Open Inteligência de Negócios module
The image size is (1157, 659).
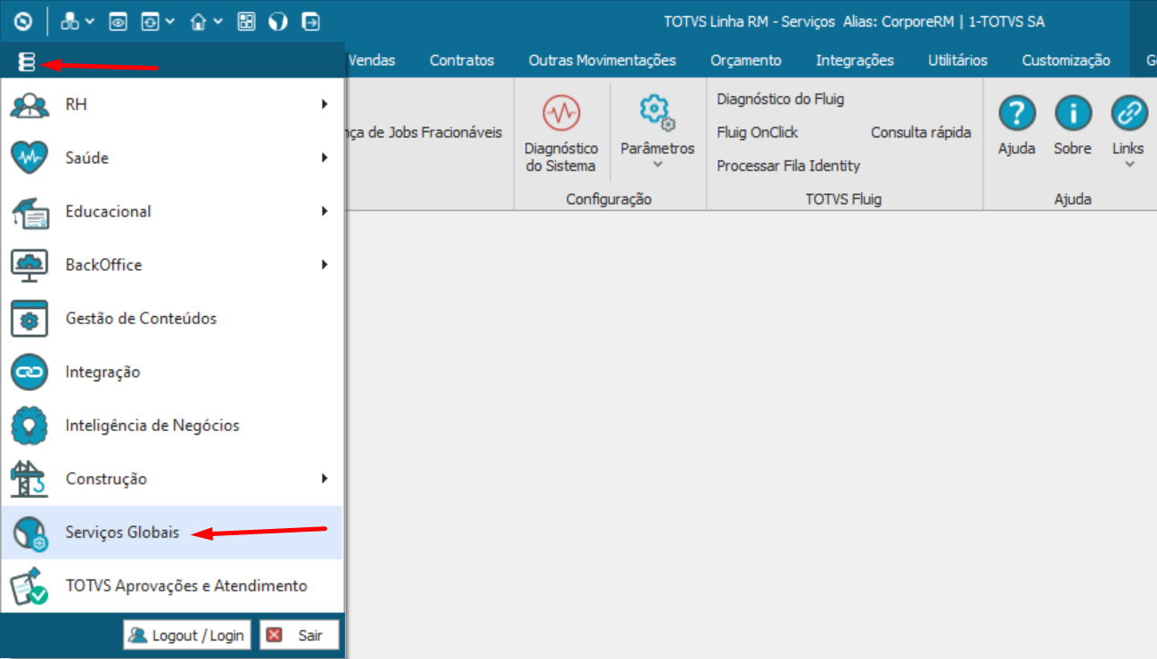pos(172,426)
